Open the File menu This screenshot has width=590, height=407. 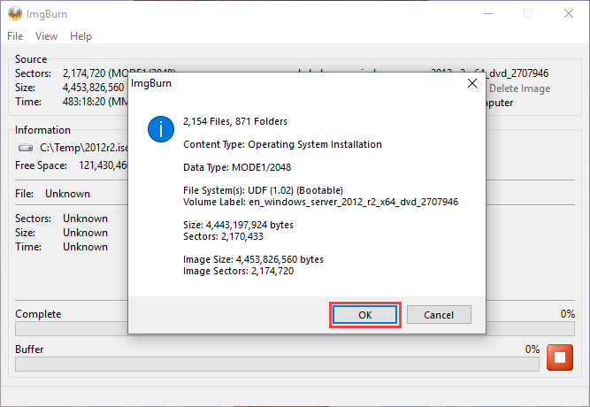[15, 36]
